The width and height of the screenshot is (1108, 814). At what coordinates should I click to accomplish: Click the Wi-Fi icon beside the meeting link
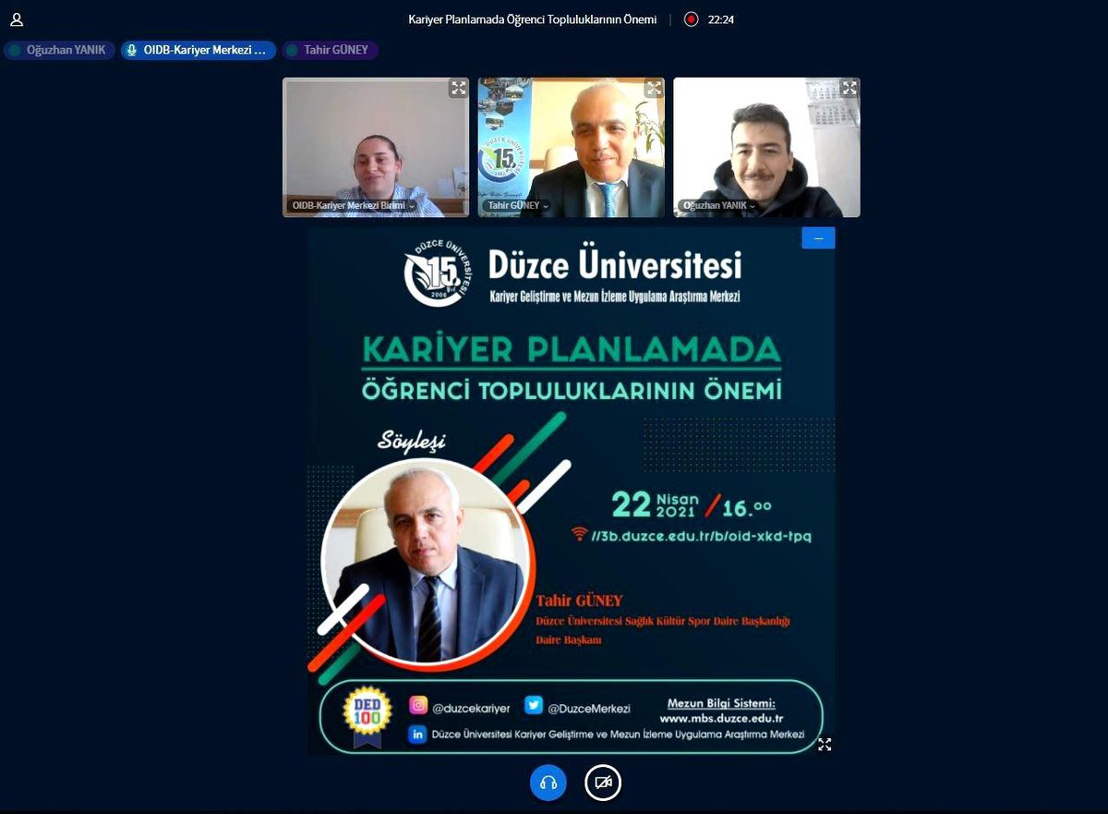point(580,534)
